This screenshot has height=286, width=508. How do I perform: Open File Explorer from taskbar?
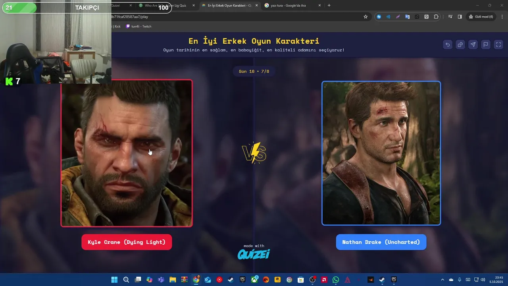(x=173, y=280)
